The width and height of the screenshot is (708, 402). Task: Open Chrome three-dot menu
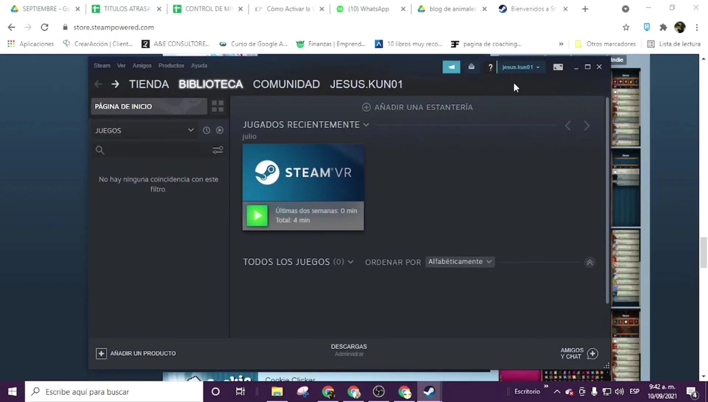coord(697,27)
